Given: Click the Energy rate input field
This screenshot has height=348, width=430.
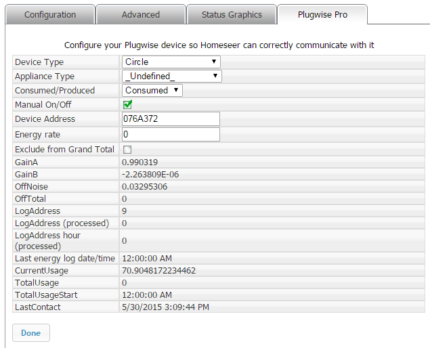Looking at the screenshot, I should point(171,134).
